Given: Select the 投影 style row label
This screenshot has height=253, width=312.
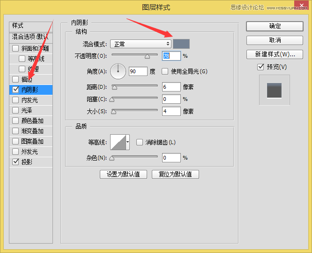Looking at the screenshot, I should point(27,162).
